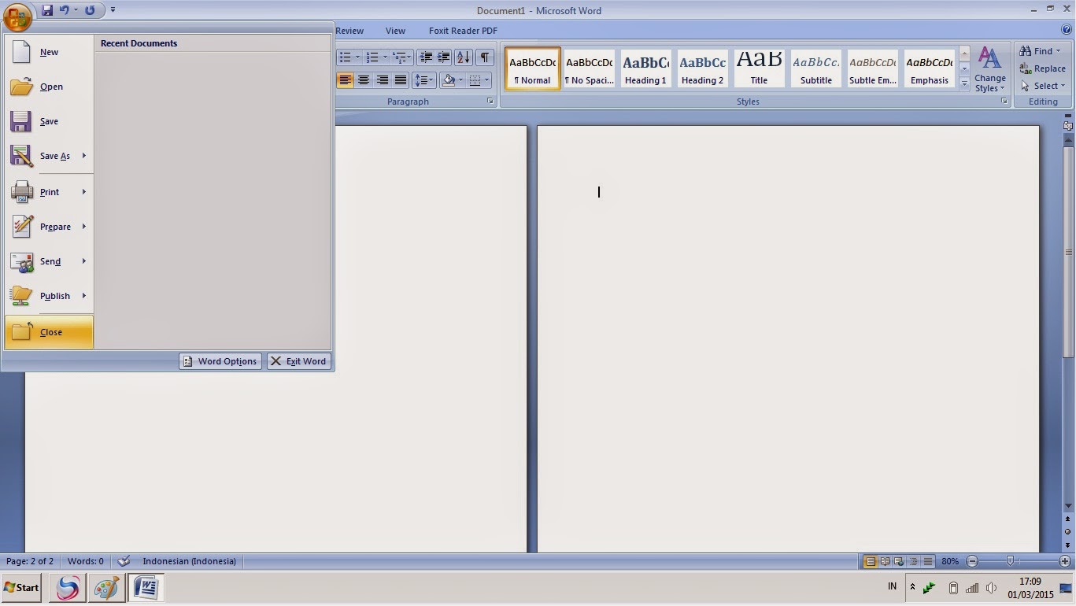Open the Print option in Office menu
Viewport: 1076px width, 606px height.
(x=49, y=191)
